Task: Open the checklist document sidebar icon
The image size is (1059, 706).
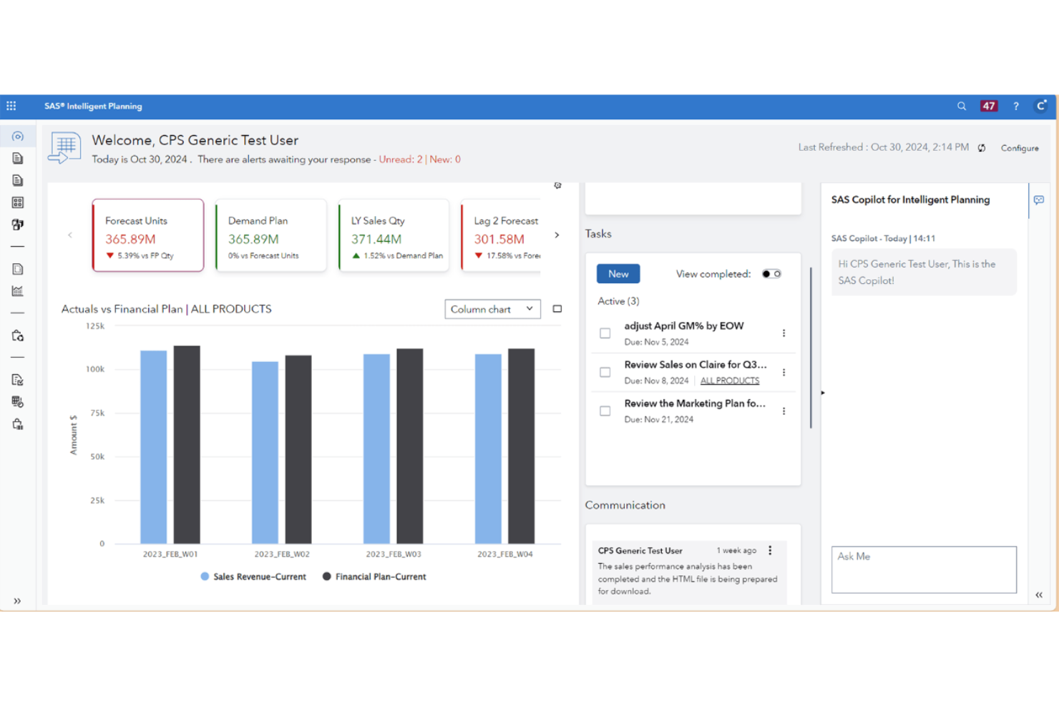Action: (x=18, y=380)
